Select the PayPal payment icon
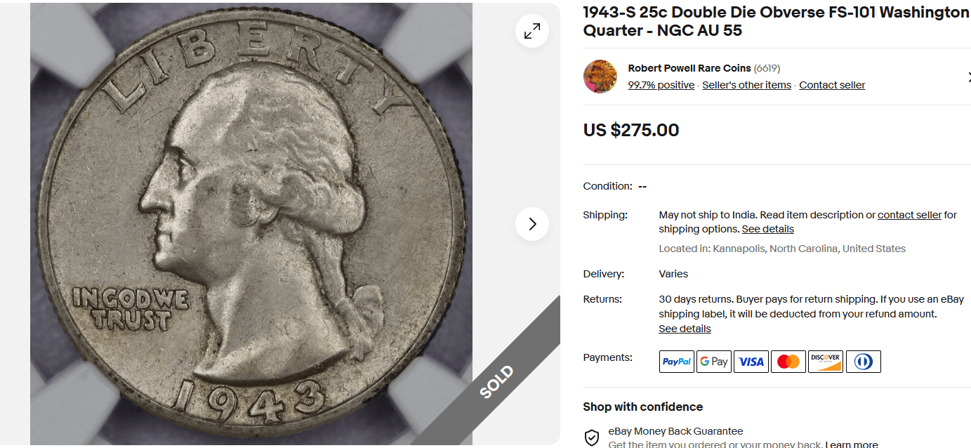Screen dimensions: 971x448 click(676, 361)
